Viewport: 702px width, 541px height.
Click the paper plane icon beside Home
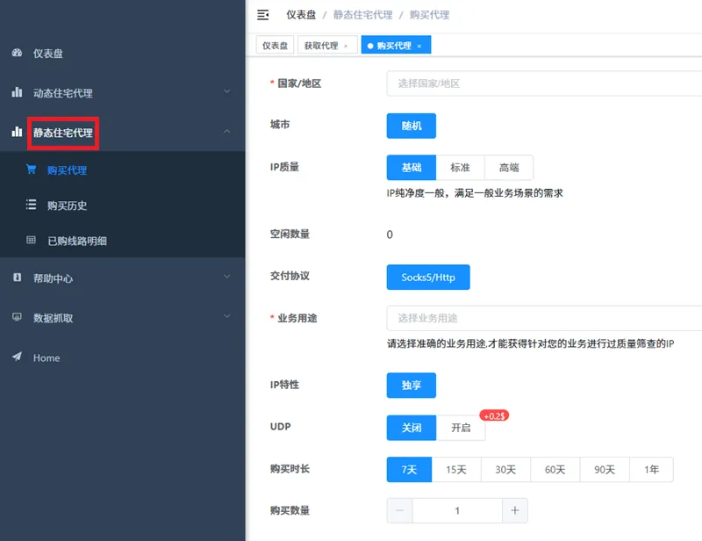(x=15, y=357)
